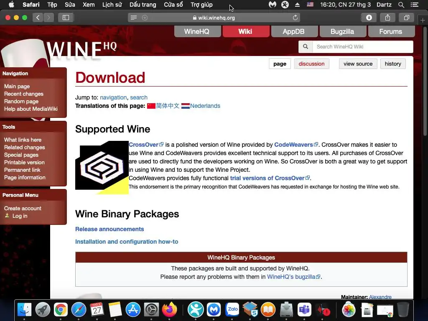Toggle the Safari sidebar button

coord(66,18)
